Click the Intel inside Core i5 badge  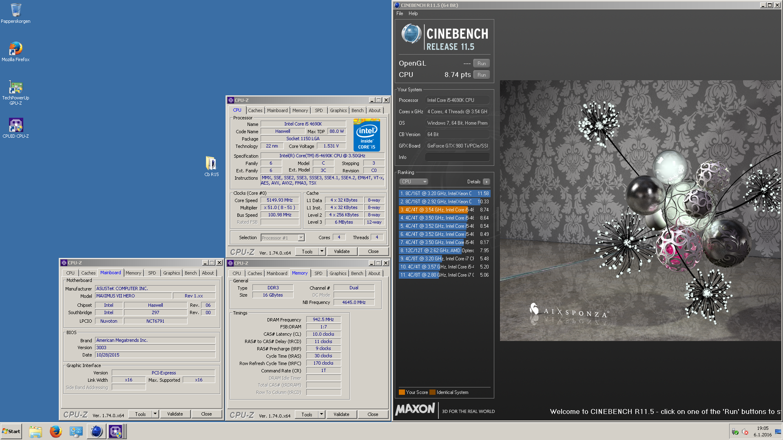[x=367, y=135]
